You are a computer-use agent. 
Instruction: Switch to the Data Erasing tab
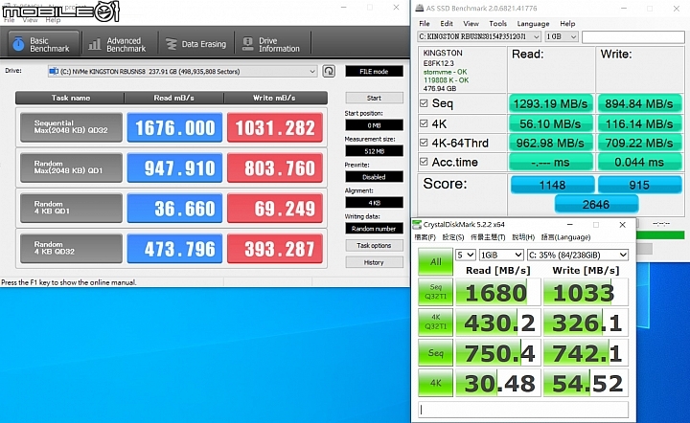[196, 44]
